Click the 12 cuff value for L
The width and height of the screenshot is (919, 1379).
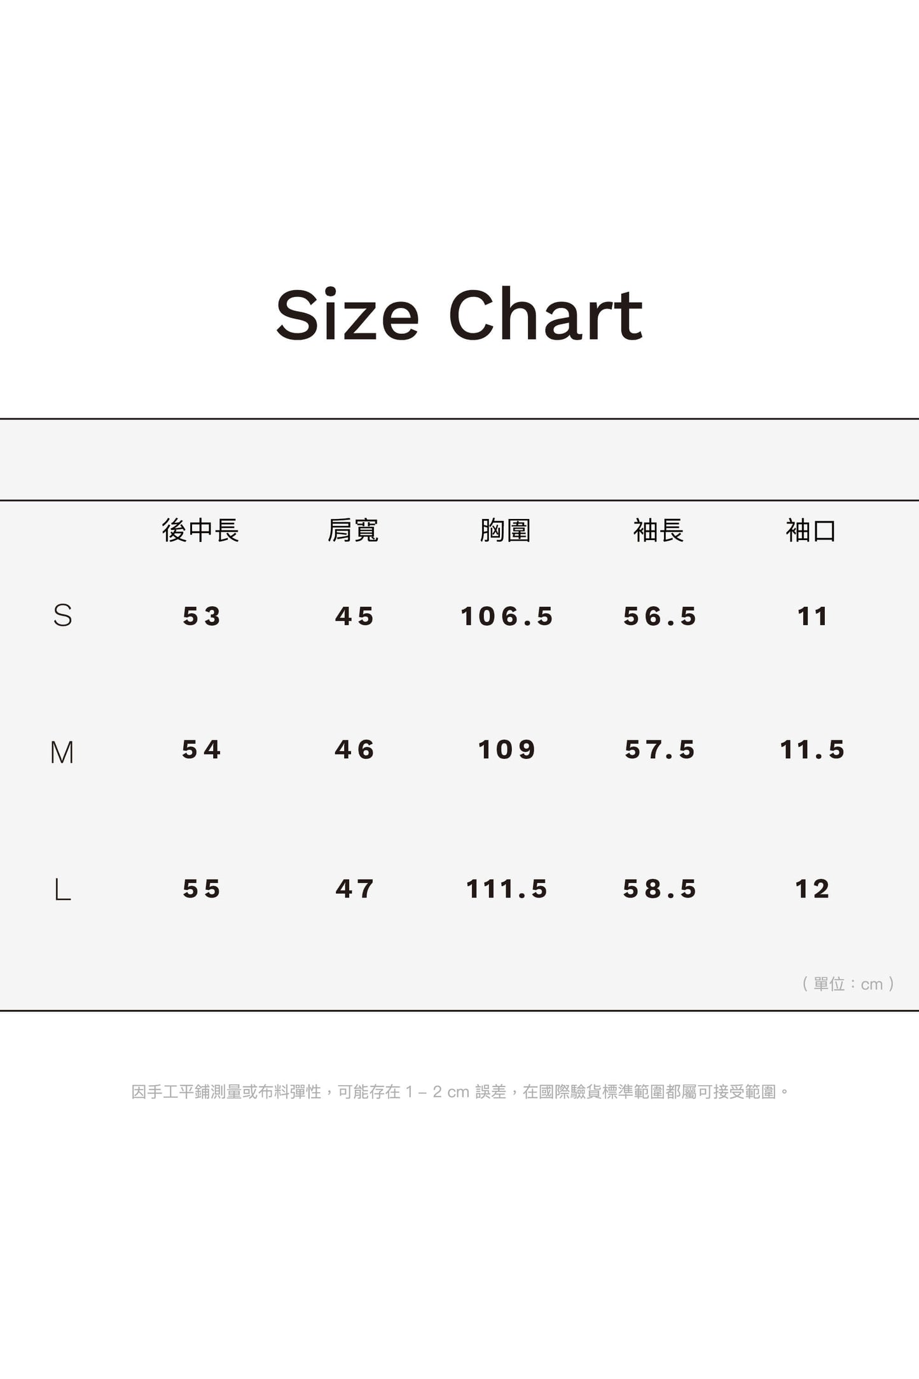[812, 889]
